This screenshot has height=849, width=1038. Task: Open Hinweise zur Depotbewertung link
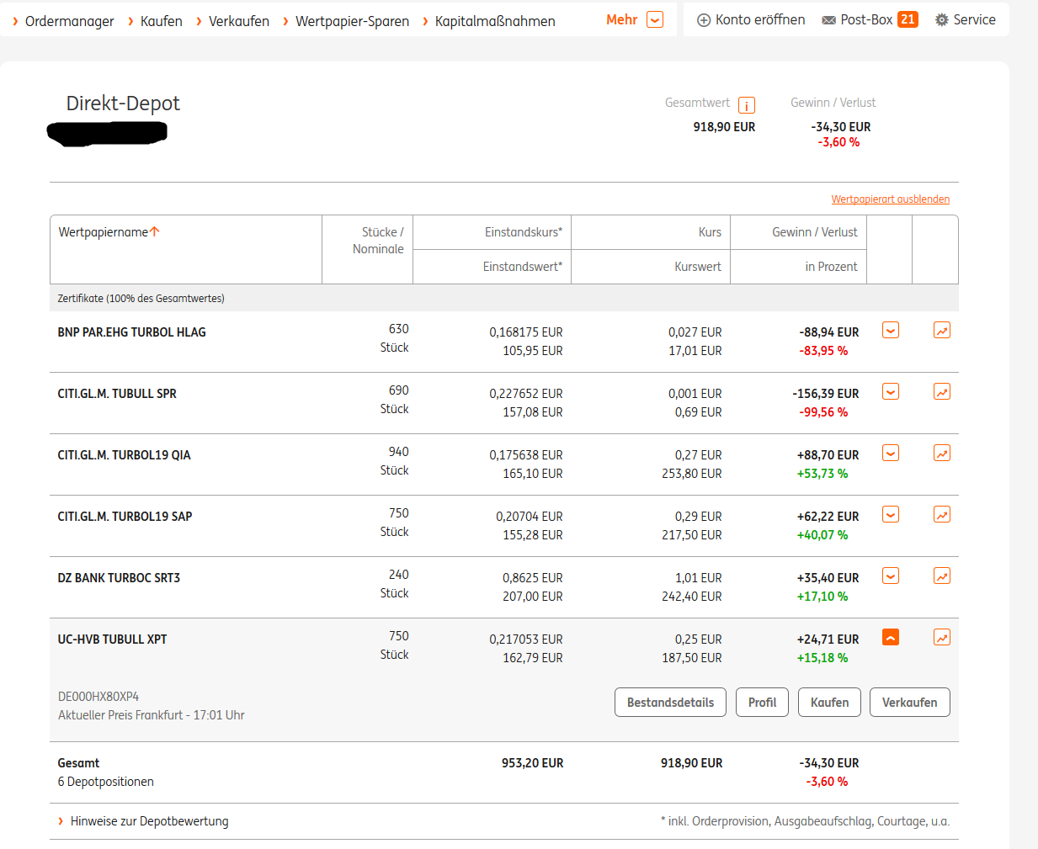(149, 821)
